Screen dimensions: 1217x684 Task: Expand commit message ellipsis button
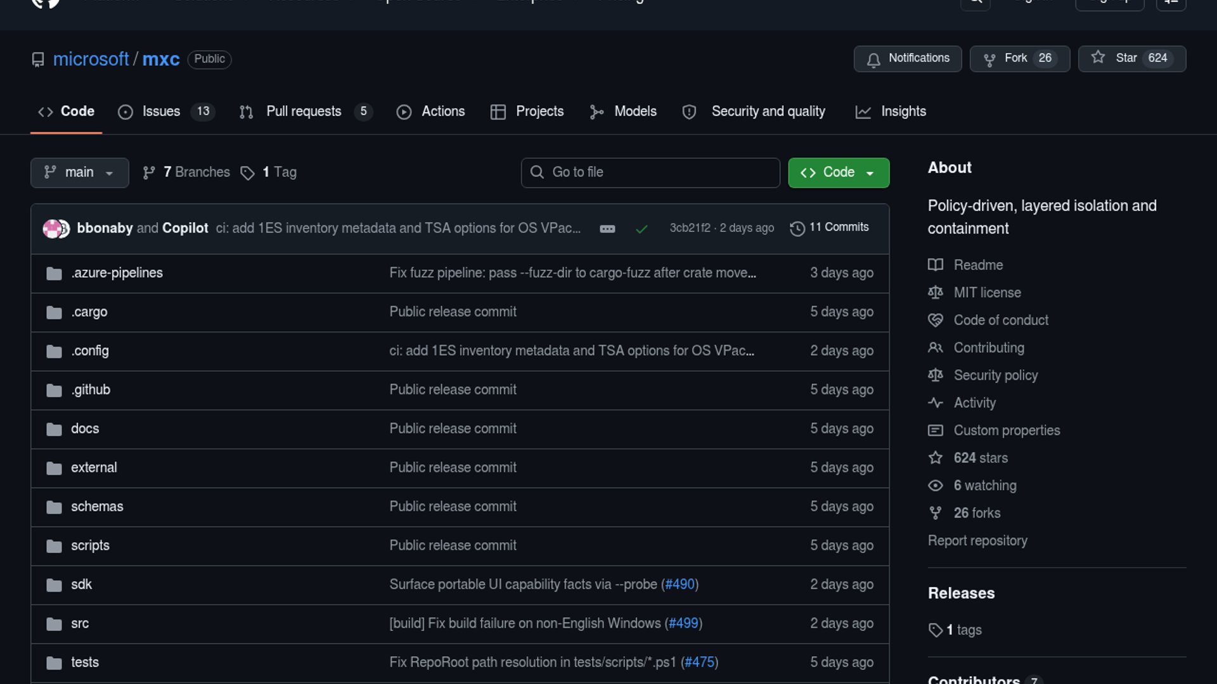[607, 229]
